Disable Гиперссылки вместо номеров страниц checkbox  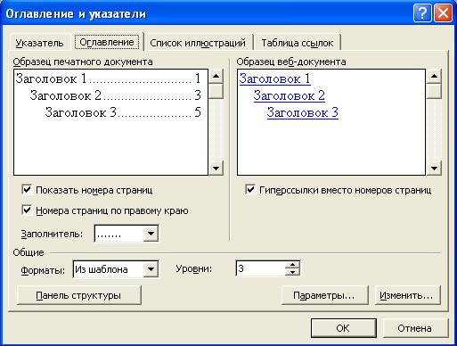pos(250,189)
